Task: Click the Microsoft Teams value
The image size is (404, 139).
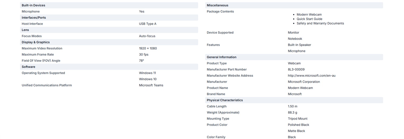Action: (151, 85)
